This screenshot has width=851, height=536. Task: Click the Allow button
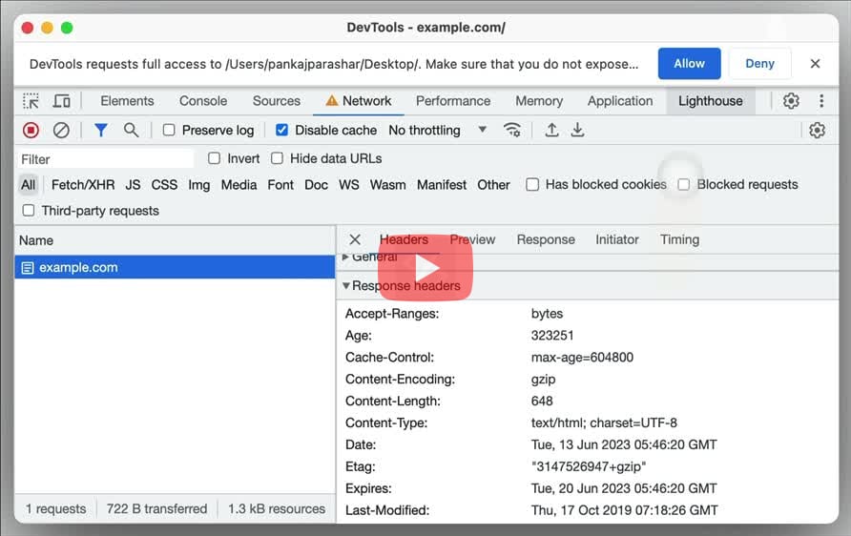[x=689, y=64]
